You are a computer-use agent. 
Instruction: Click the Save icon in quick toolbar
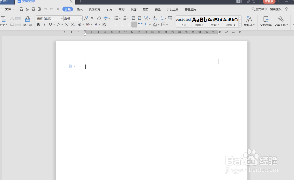tap(21, 9)
